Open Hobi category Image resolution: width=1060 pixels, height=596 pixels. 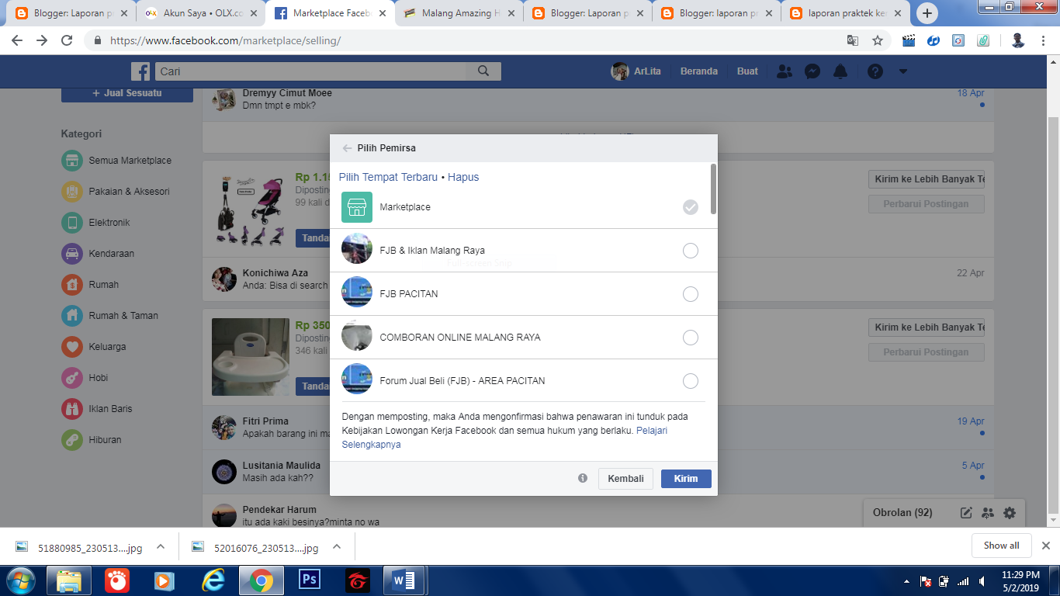[x=85, y=378]
